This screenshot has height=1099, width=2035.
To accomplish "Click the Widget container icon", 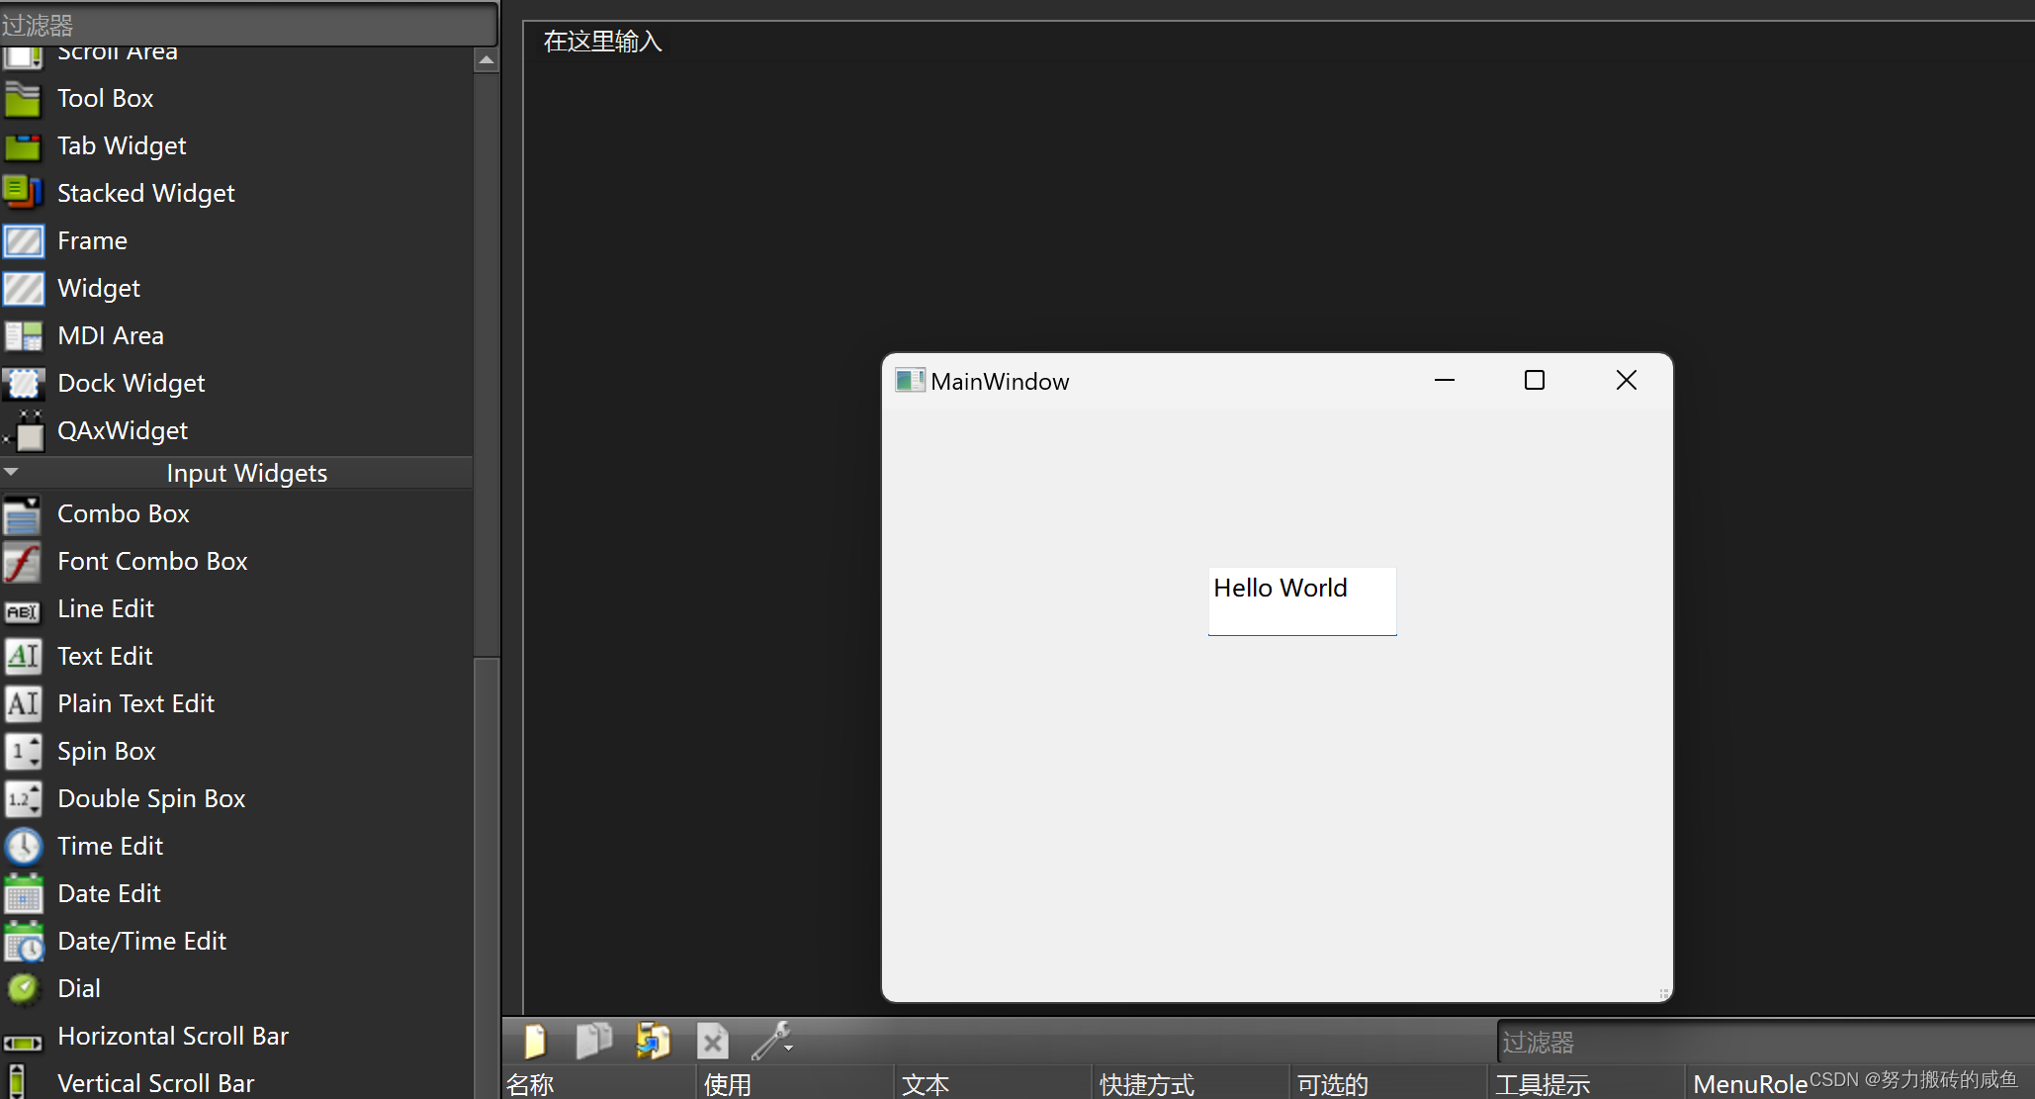I will (x=23, y=288).
